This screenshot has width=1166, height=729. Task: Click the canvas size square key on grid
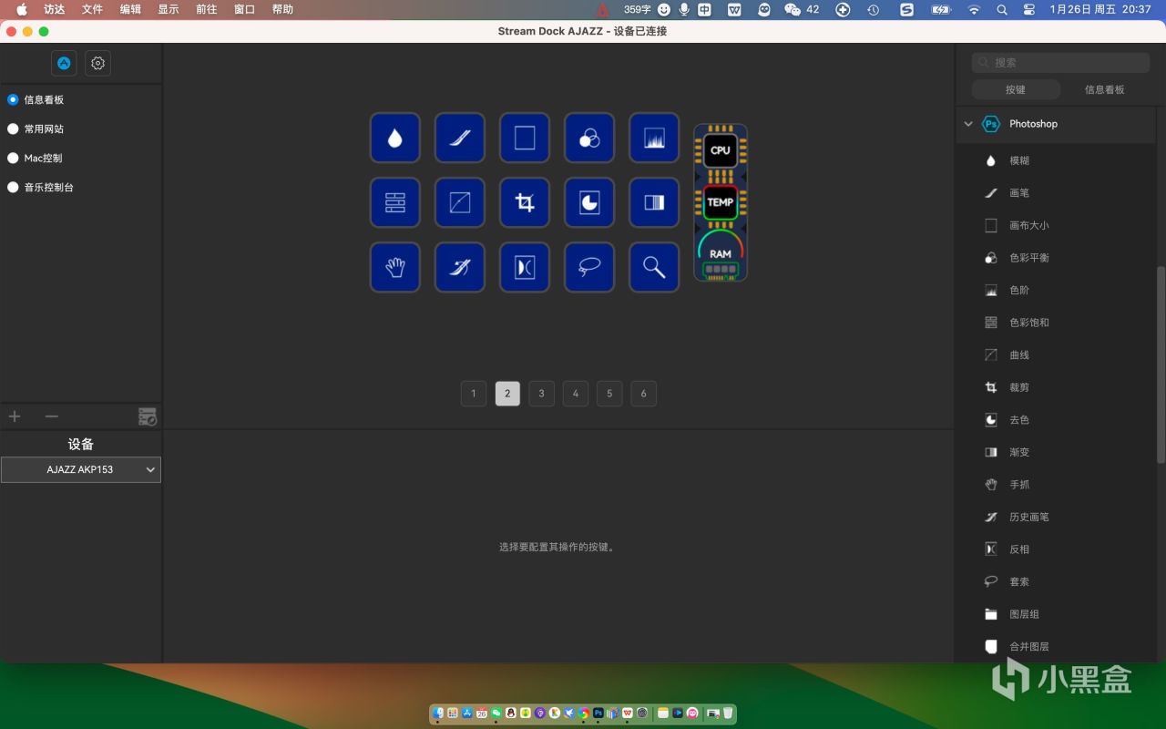525,137
